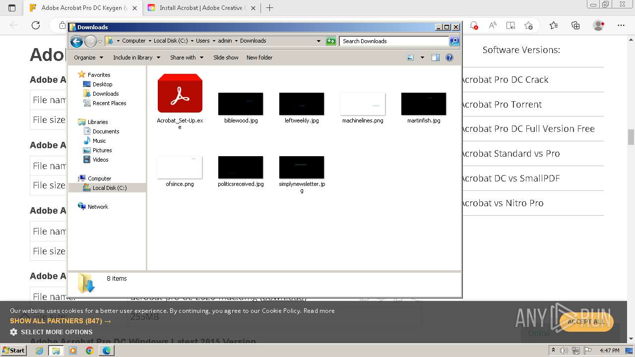Select the ofsince.png file
Screen dimensions: 635x357
pos(180,171)
